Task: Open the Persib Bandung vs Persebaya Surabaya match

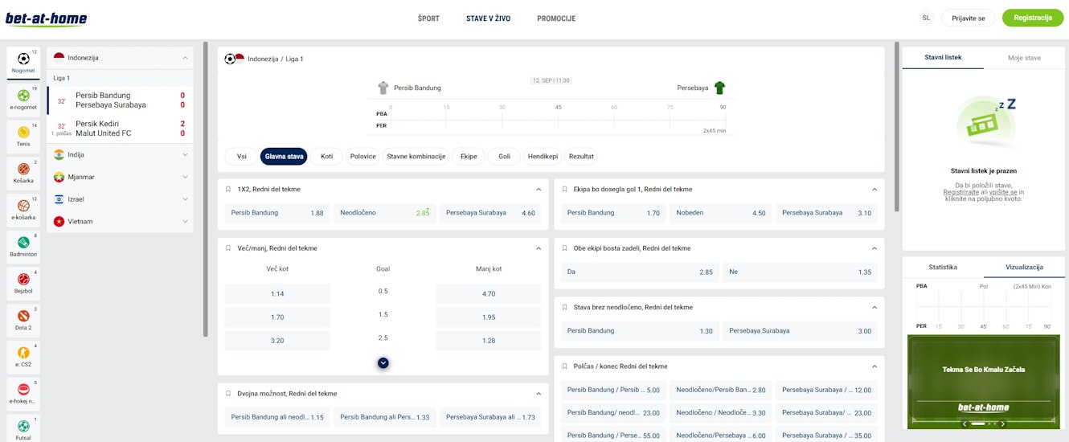Action: point(121,100)
